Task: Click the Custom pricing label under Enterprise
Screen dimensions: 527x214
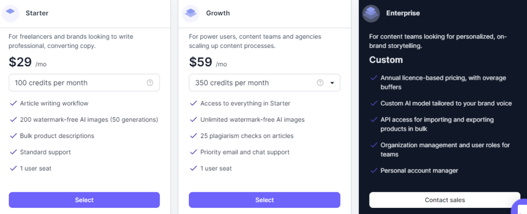Action: pos(386,60)
